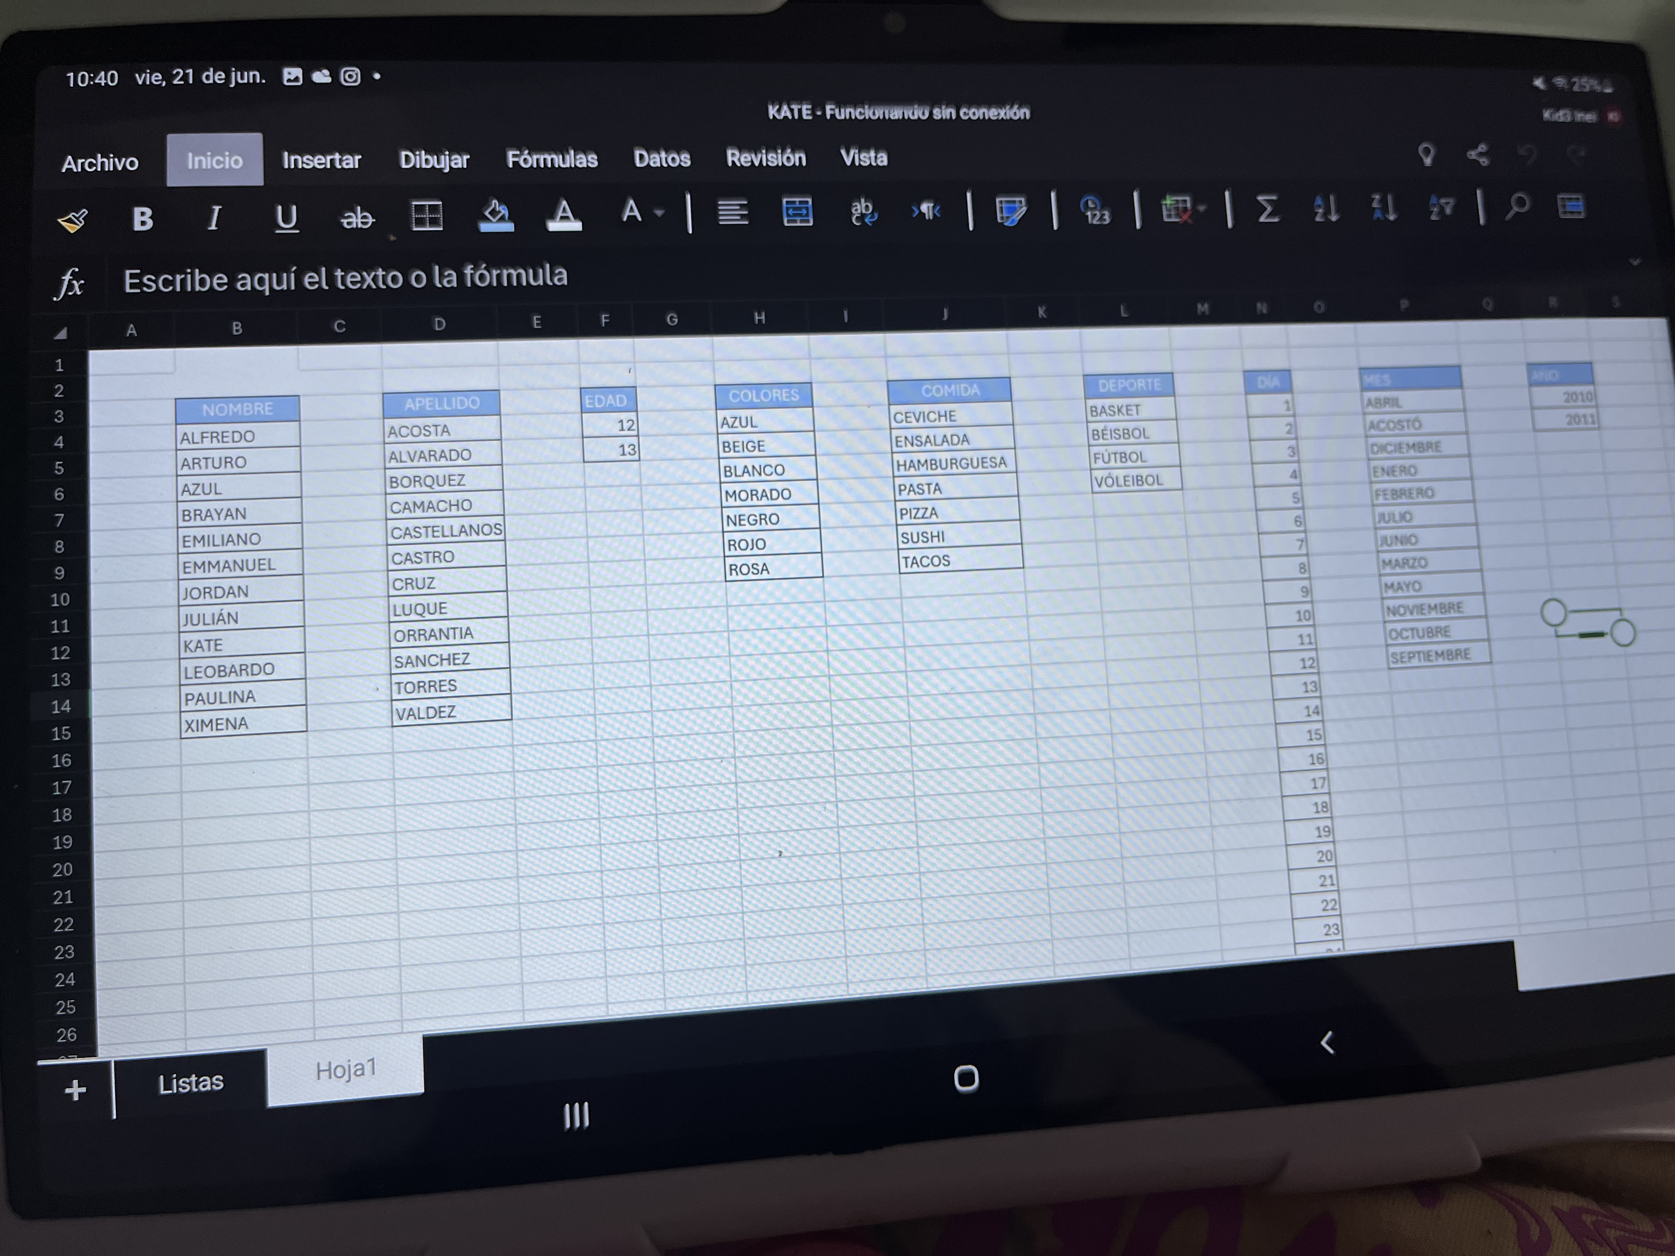Open the Archivo menu
Viewport: 1675px width, 1256px height.
100,163
